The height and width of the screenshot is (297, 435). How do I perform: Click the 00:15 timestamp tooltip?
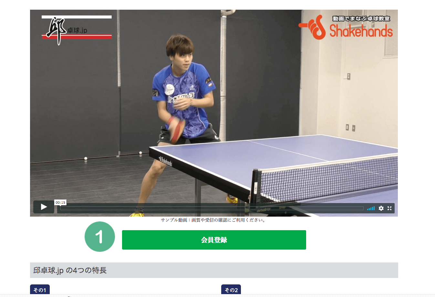pyautogui.click(x=60, y=202)
